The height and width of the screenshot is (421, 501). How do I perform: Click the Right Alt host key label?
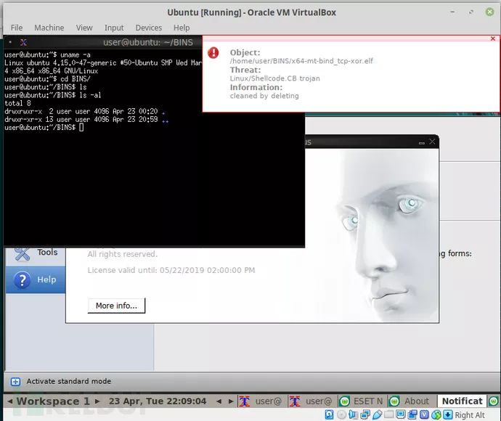[470, 415]
